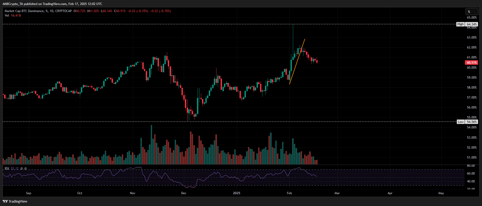
Task: Click the close value C60.51% in legend
Action: point(120,11)
